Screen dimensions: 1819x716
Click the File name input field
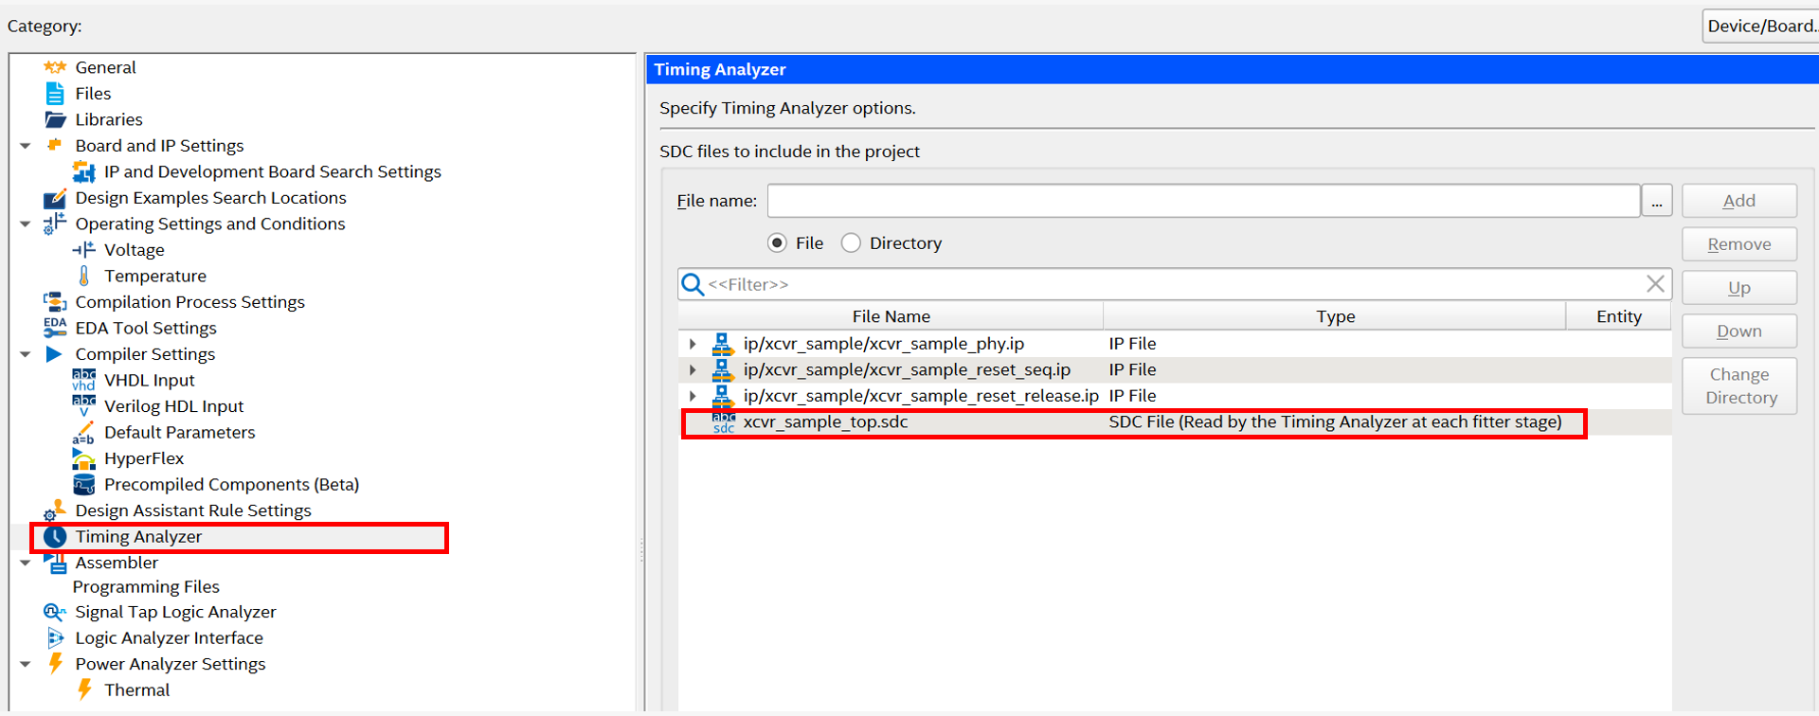click(1203, 201)
